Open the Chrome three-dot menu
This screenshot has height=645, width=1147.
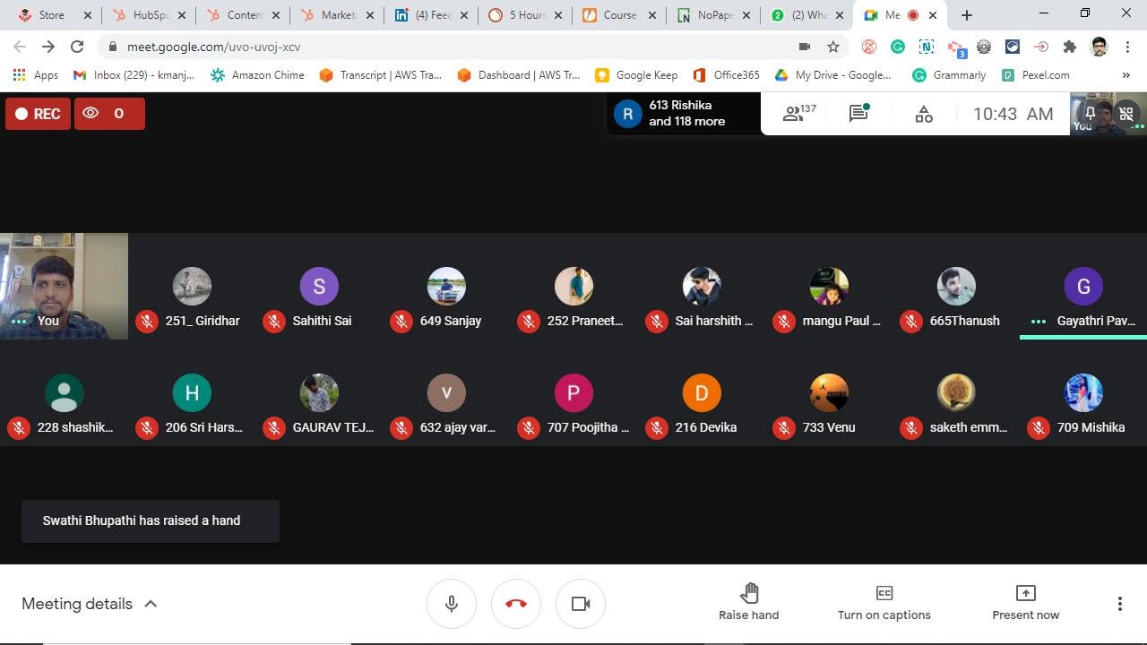(1127, 47)
